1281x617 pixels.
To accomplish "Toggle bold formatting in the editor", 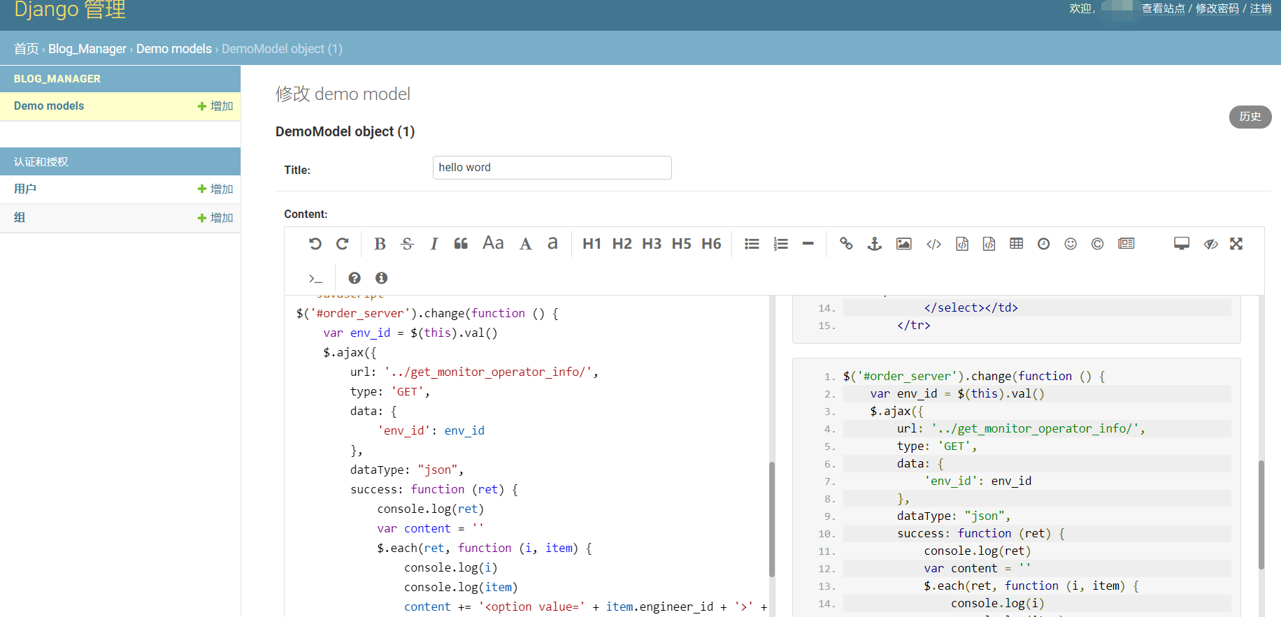I will coord(380,244).
